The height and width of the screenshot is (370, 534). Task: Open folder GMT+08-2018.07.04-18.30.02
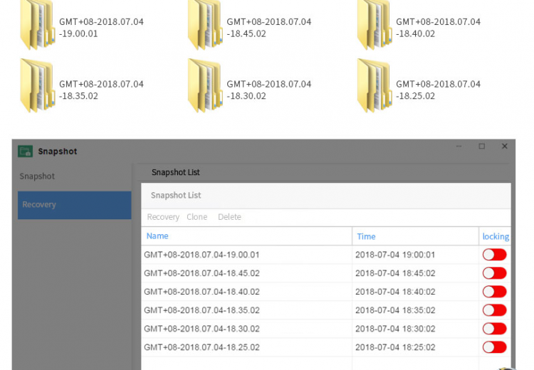(205, 87)
